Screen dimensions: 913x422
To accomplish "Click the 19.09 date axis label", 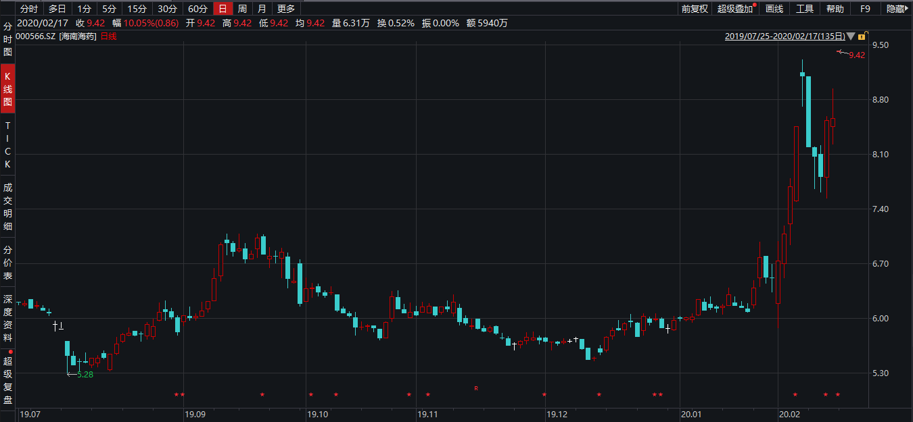I will (195, 414).
